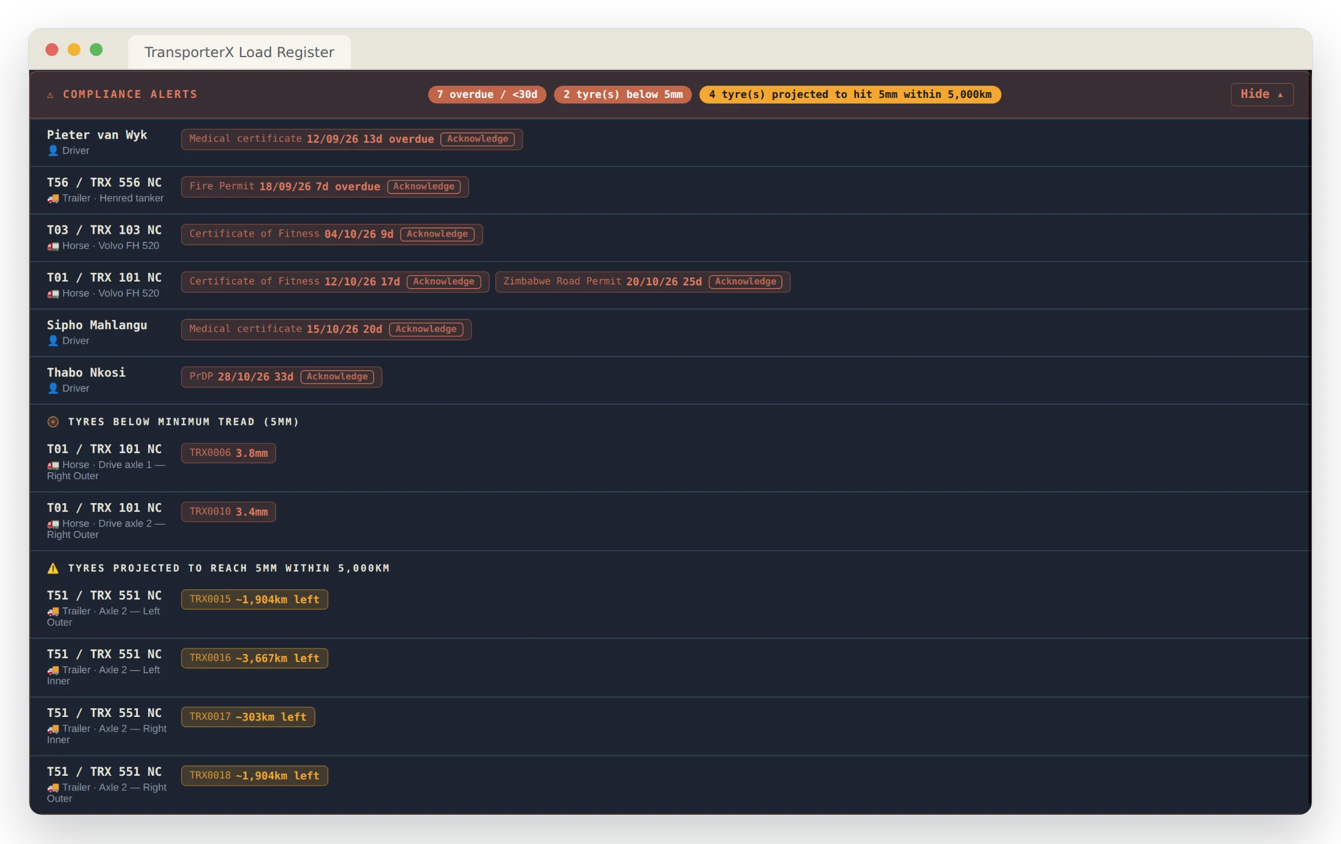Click the 4 tyres projected badge
Viewport: 1341px width, 844px height.
850,94
